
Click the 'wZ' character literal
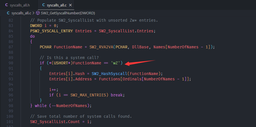coord(115,63)
